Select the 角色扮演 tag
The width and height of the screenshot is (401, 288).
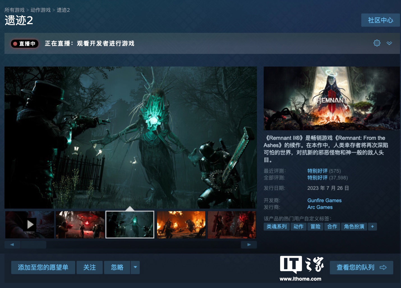click(354, 227)
